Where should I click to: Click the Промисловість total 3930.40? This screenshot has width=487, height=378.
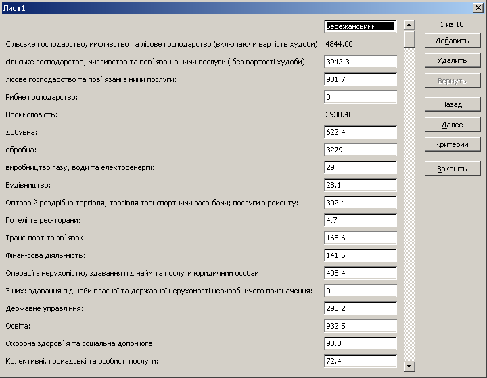point(339,114)
